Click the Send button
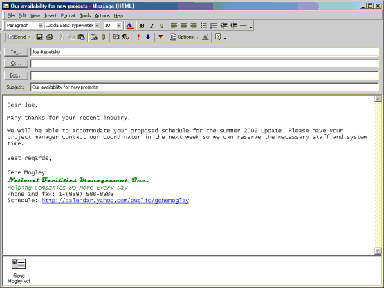 click(x=17, y=37)
